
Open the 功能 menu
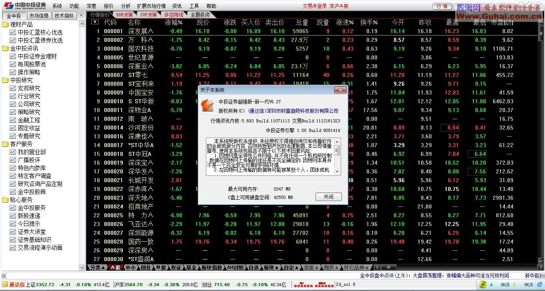tap(74, 6)
